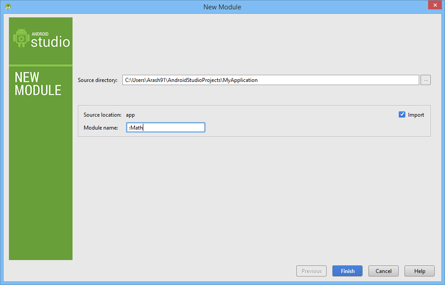Open Help for the New Module dialog

point(420,271)
